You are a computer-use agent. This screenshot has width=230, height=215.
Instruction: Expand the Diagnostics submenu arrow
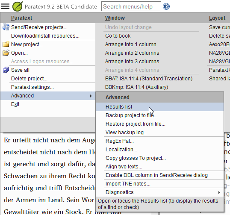219,192
